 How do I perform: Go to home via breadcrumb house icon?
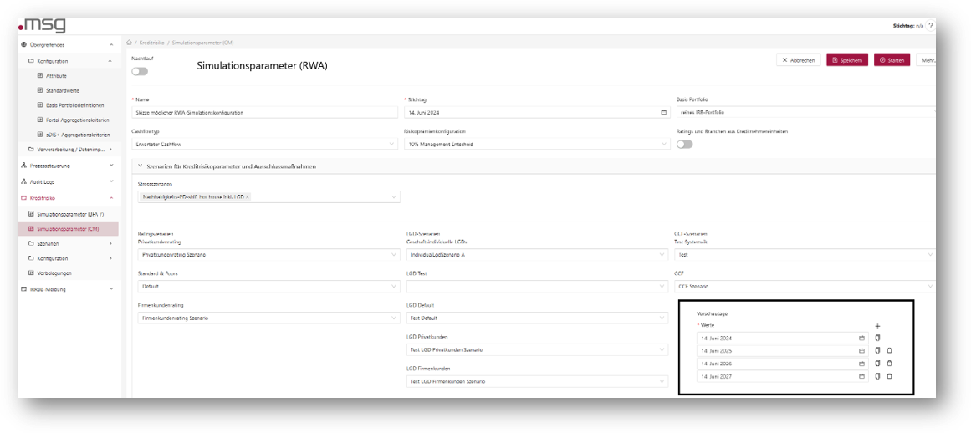click(x=129, y=42)
